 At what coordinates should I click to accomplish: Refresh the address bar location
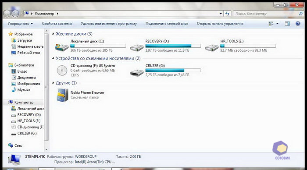coord(227,14)
